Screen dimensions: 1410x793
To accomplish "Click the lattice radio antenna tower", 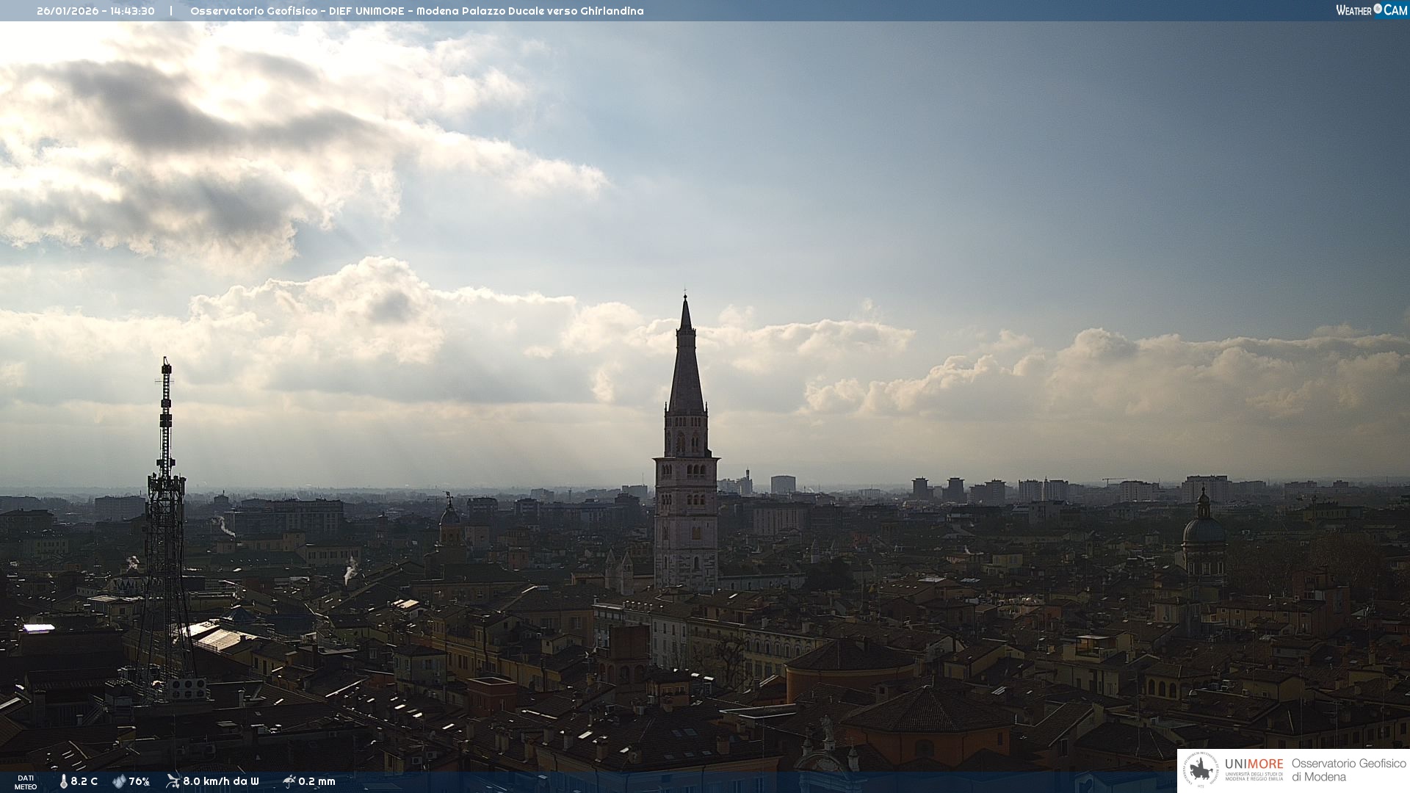I will [165, 514].
